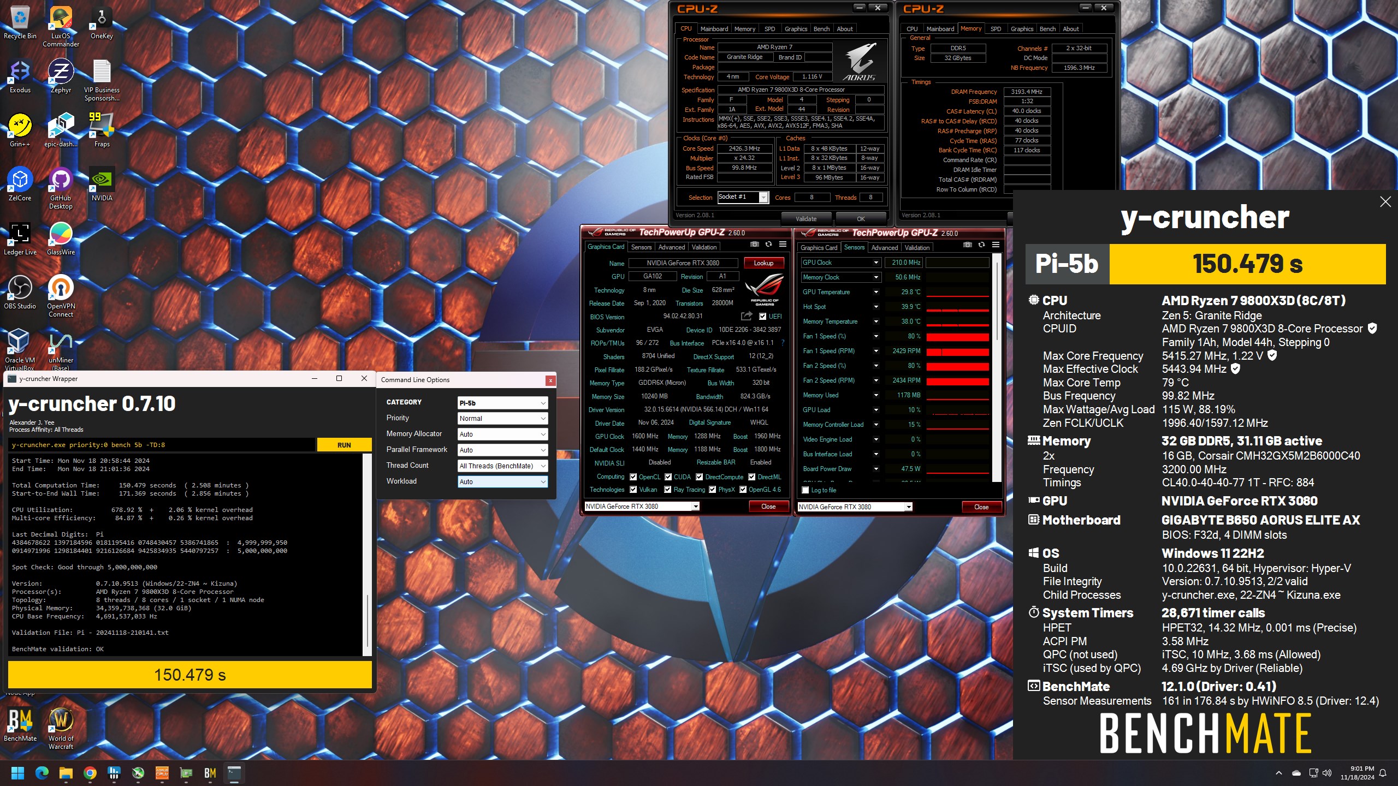The width and height of the screenshot is (1398, 786).
Task: Open the LuxOS Commander desktop icon
Action: [x=61, y=27]
